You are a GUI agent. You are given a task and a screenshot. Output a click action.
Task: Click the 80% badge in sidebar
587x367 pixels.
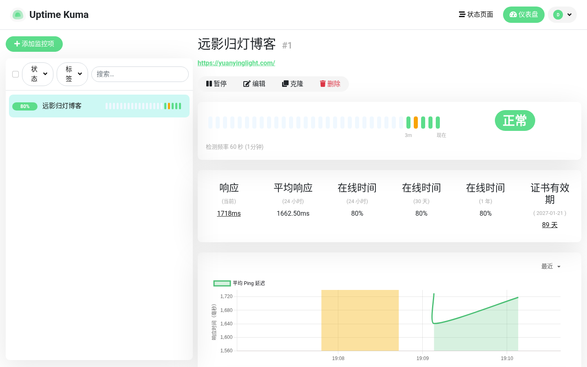coord(25,106)
